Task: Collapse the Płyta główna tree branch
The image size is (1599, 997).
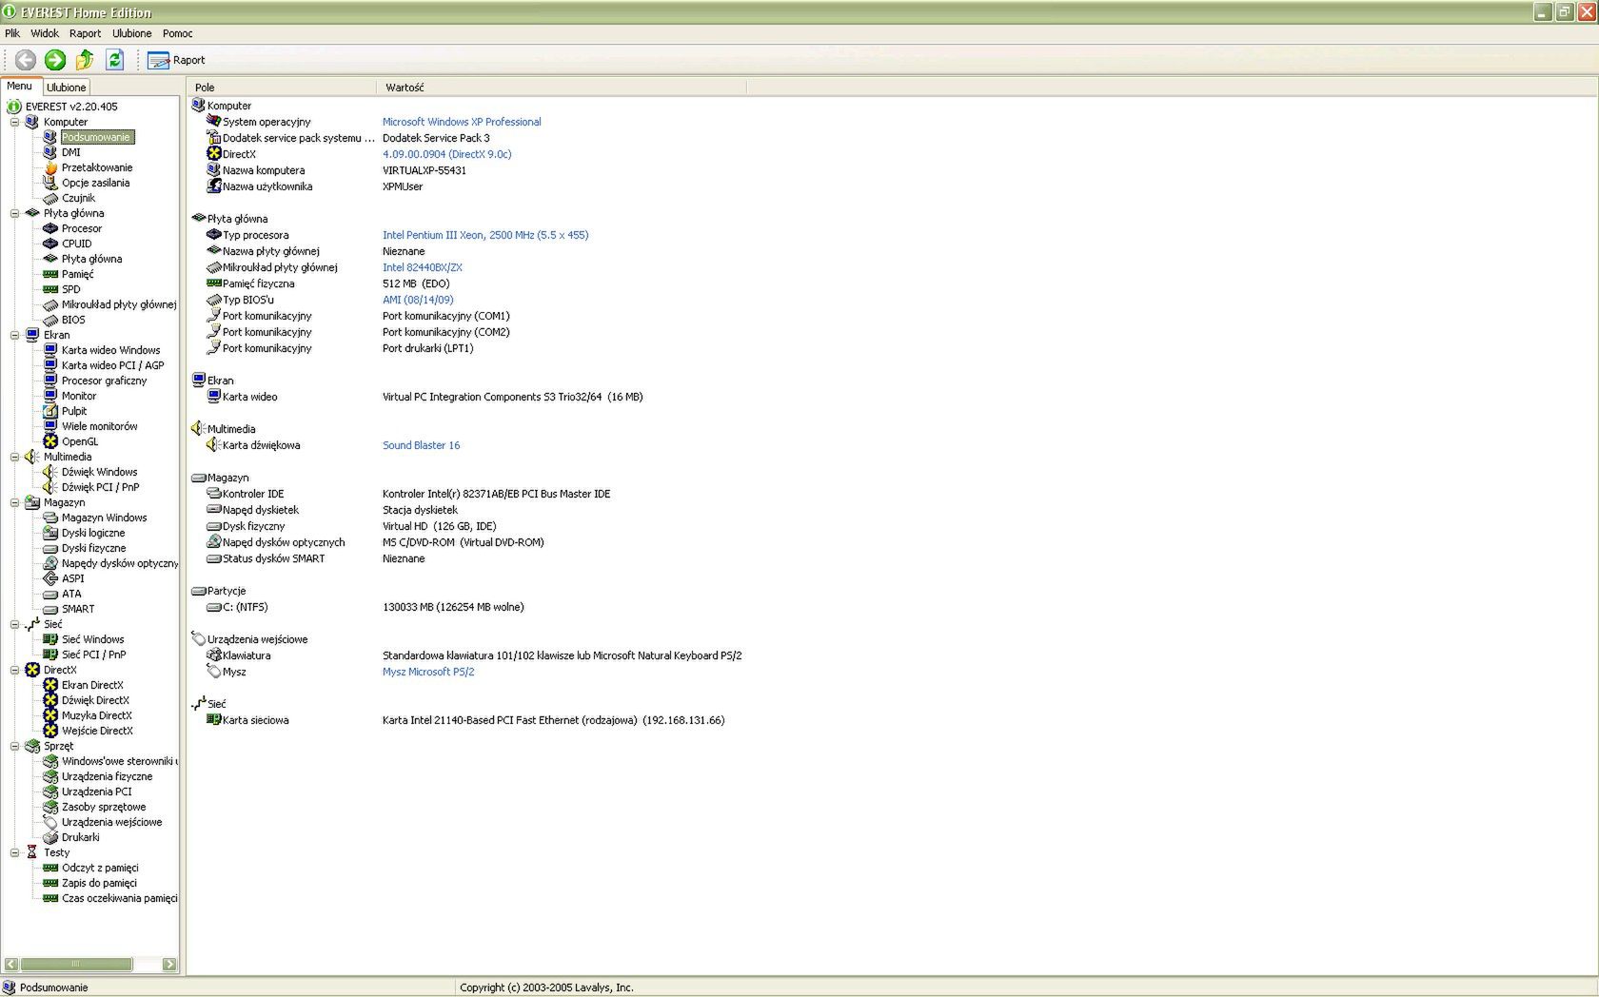Action: coord(14,213)
